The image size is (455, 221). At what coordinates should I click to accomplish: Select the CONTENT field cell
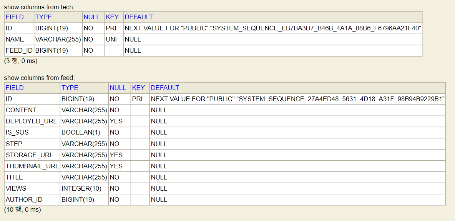[x=21, y=110]
